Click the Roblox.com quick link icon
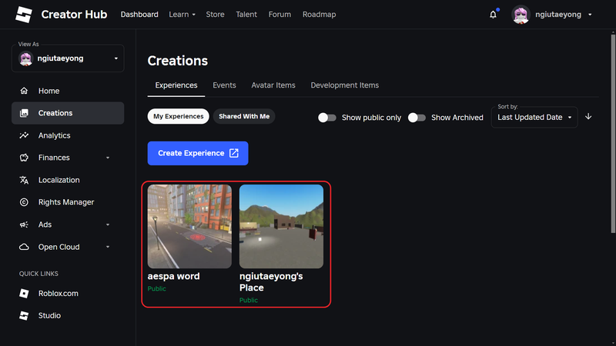This screenshot has width=616, height=346. pyautogui.click(x=24, y=294)
